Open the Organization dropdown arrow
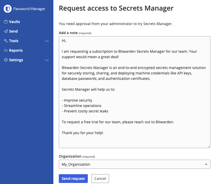 tap(206, 164)
